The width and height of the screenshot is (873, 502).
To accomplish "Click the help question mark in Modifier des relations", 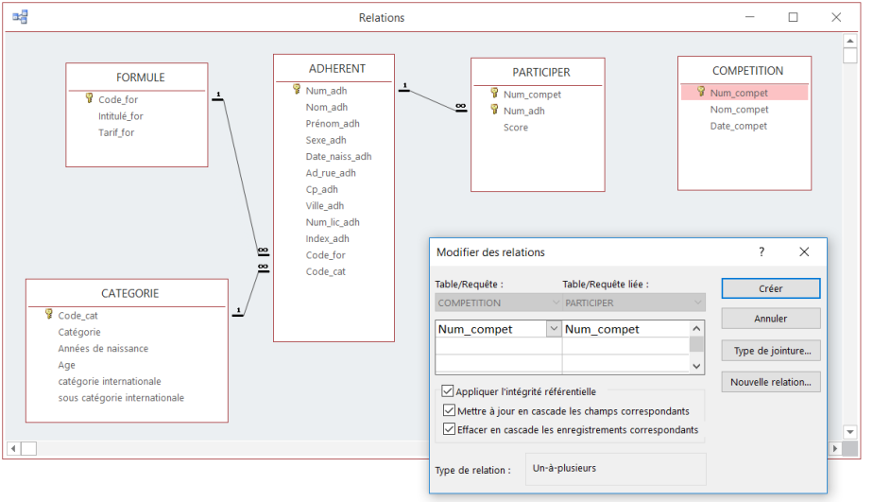I will pos(762,251).
